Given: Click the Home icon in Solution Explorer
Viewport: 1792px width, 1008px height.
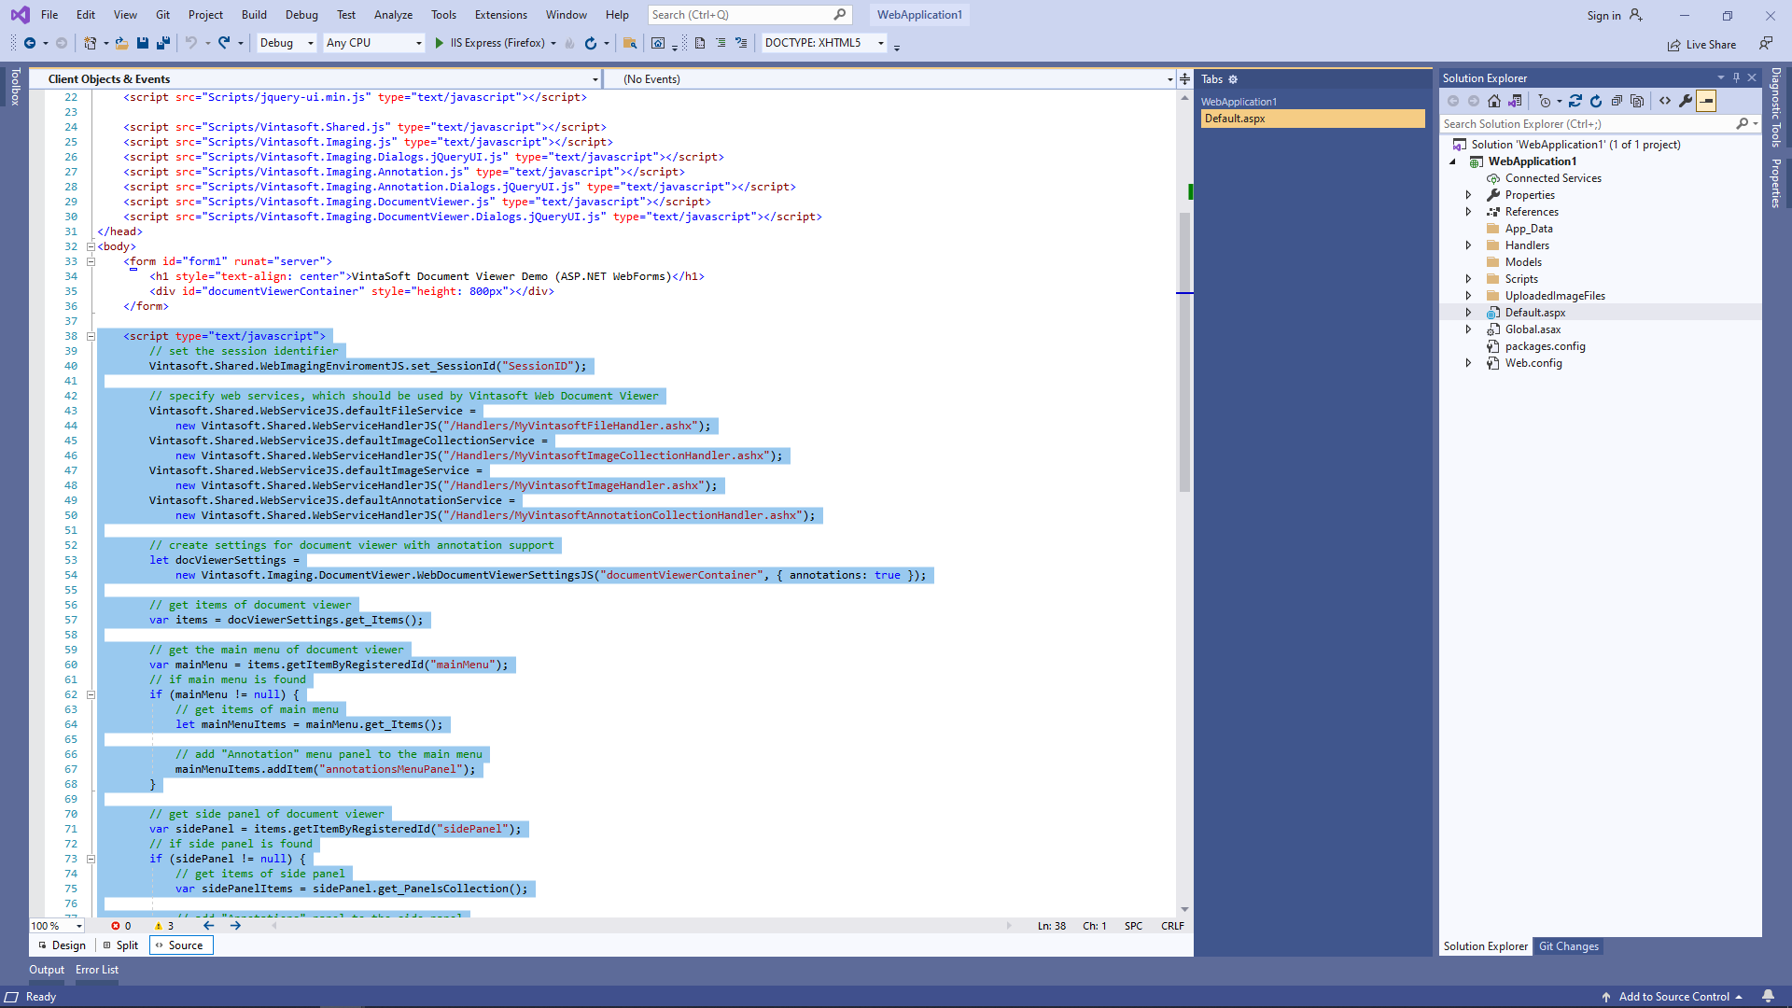Looking at the screenshot, I should click(1493, 101).
